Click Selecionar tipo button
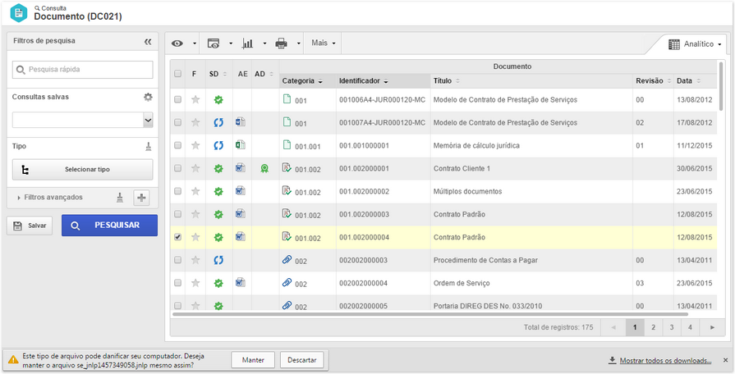 click(x=82, y=170)
